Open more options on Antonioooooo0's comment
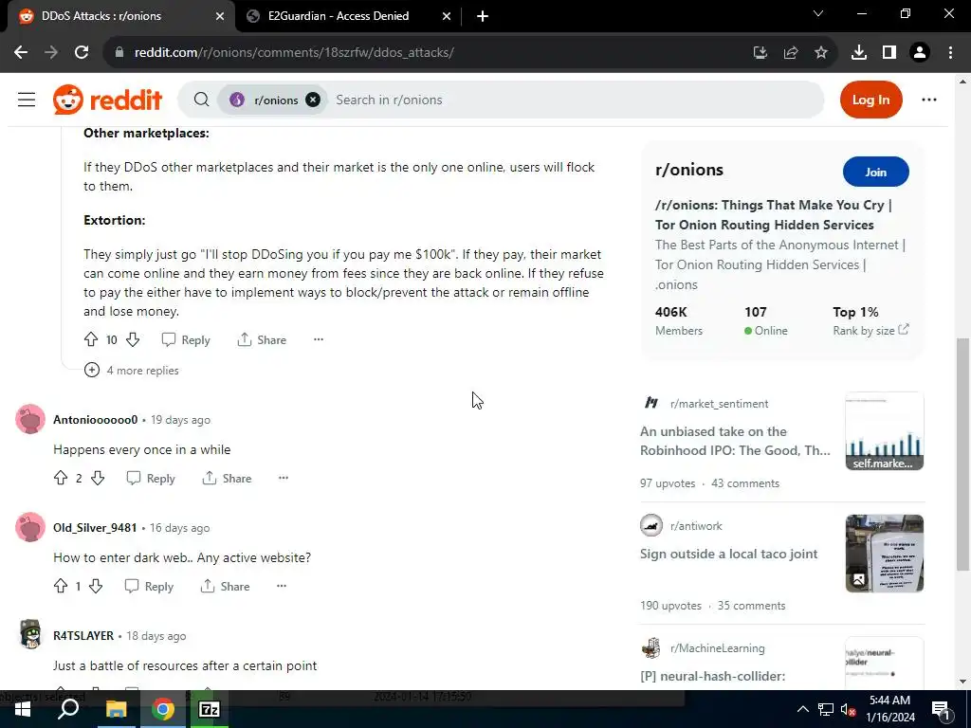 coord(283,478)
